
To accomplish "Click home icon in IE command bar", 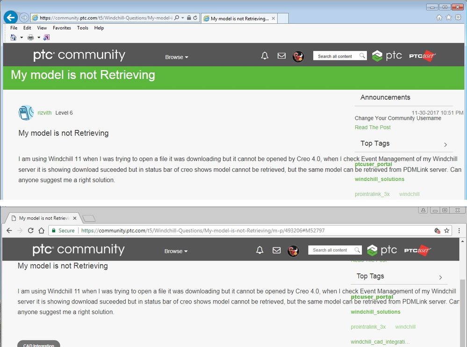I will [x=13, y=37].
